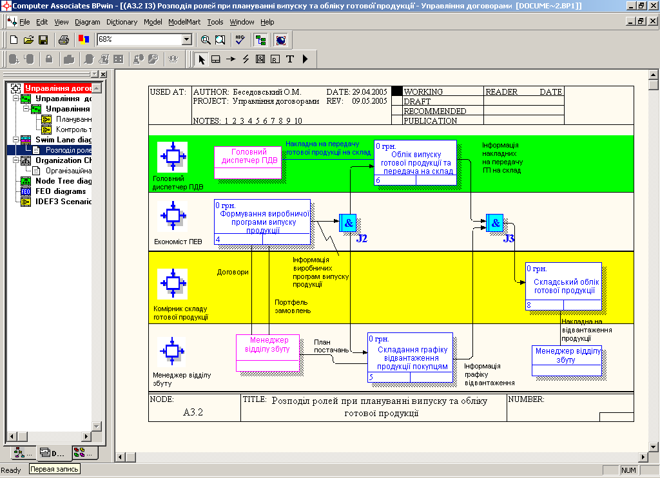Switch to the Activities explorer tab

[x=23, y=453]
